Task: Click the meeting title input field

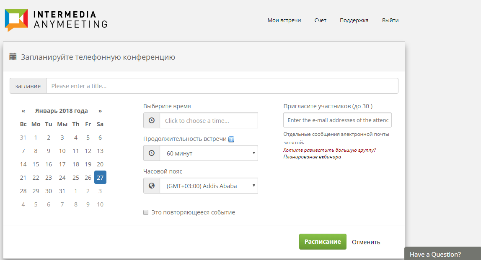Action: 222,86
